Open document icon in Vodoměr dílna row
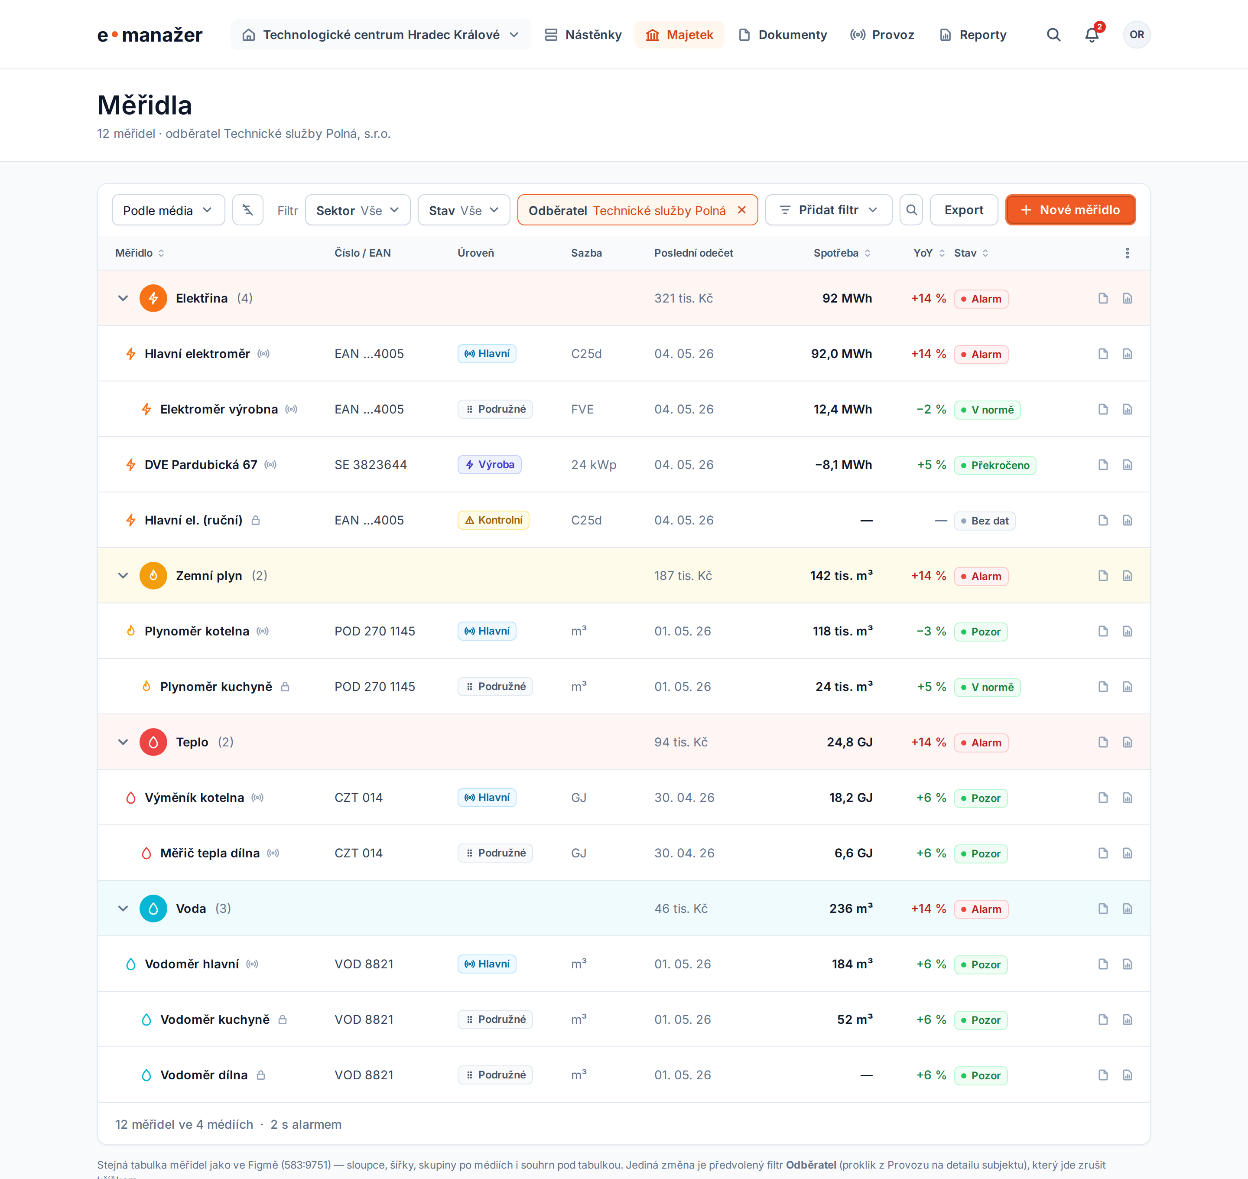The width and height of the screenshot is (1248, 1179). [x=1103, y=1075]
